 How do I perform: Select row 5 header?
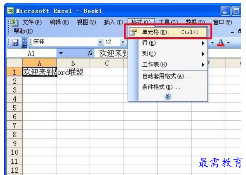(14, 108)
